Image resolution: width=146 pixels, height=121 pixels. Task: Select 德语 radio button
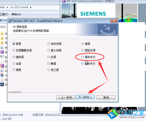(14, 70)
